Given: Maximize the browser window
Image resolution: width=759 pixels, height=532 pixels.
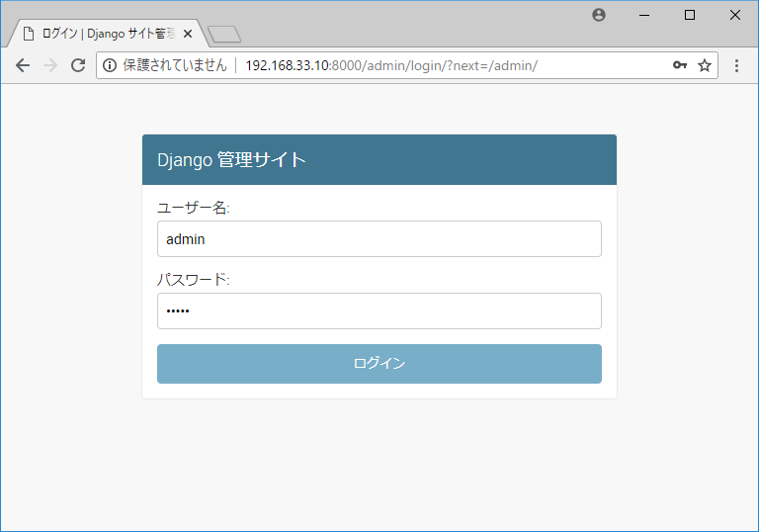Looking at the screenshot, I should point(690,15).
